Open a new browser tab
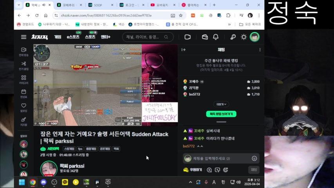The image size is (334, 188). [x=214, y=5]
